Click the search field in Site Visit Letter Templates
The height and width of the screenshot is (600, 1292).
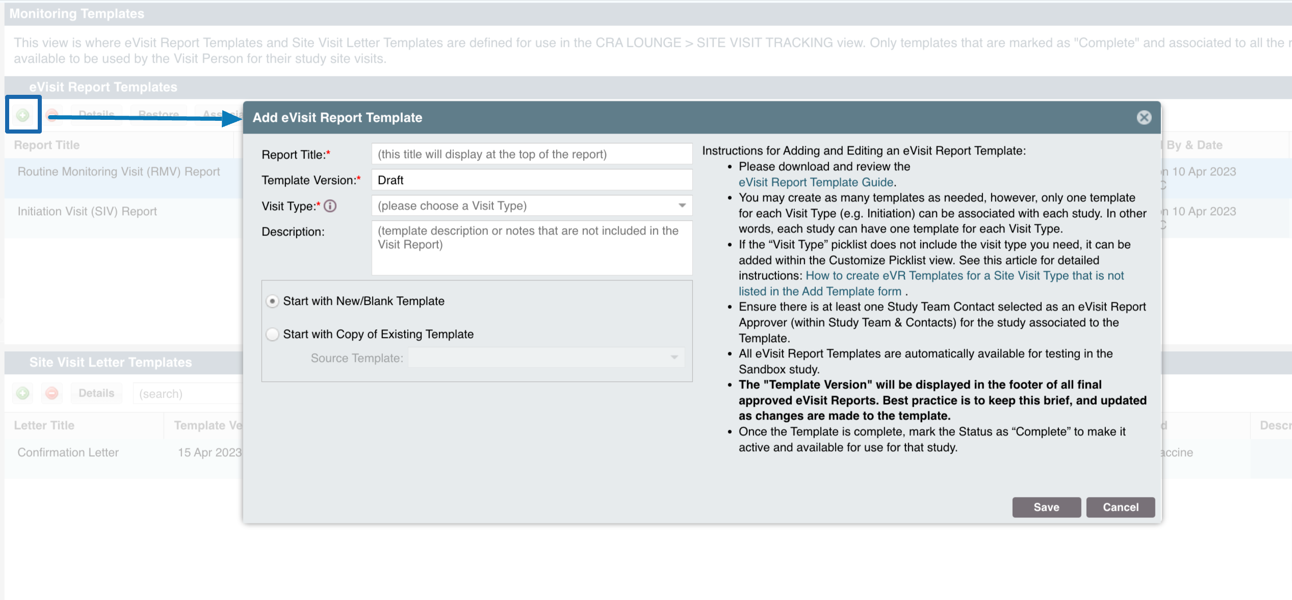tap(187, 394)
